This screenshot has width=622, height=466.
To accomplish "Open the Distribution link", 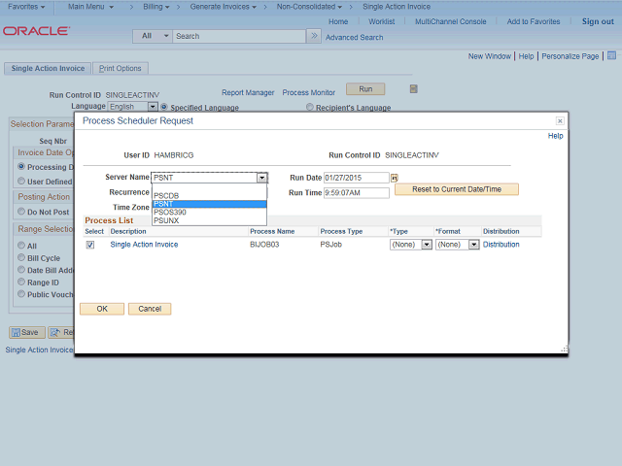I will tap(501, 245).
